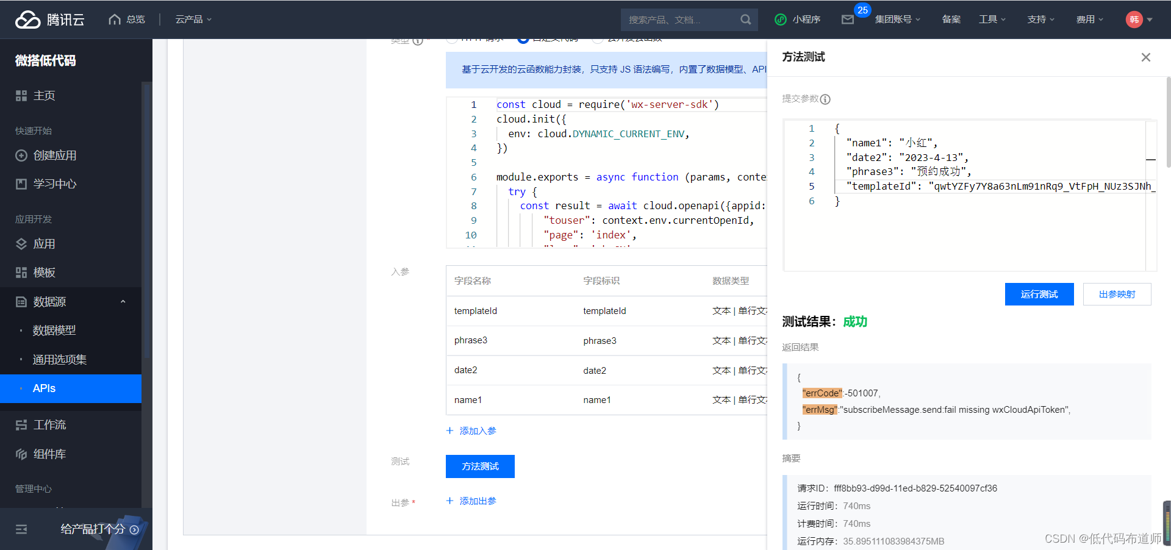Click the user avatar 韩
Image resolution: width=1171 pixels, height=550 pixels.
pyautogui.click(x=1134, y=20)
